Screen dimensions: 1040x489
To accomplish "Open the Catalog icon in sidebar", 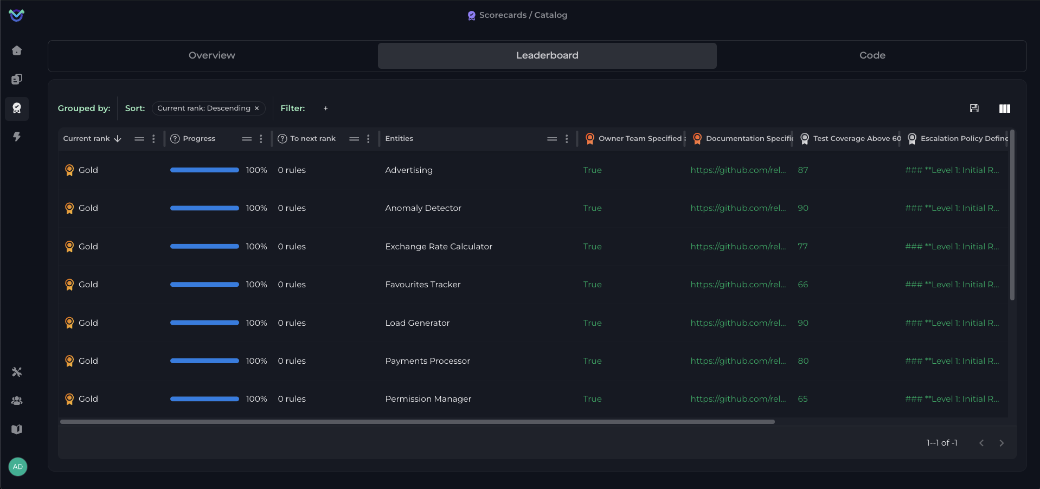I will pyautogui.click(x=17, y=79).
